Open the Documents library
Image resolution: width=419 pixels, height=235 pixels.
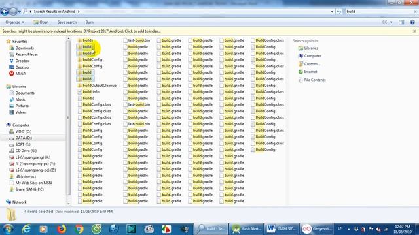tap(25, 93)
